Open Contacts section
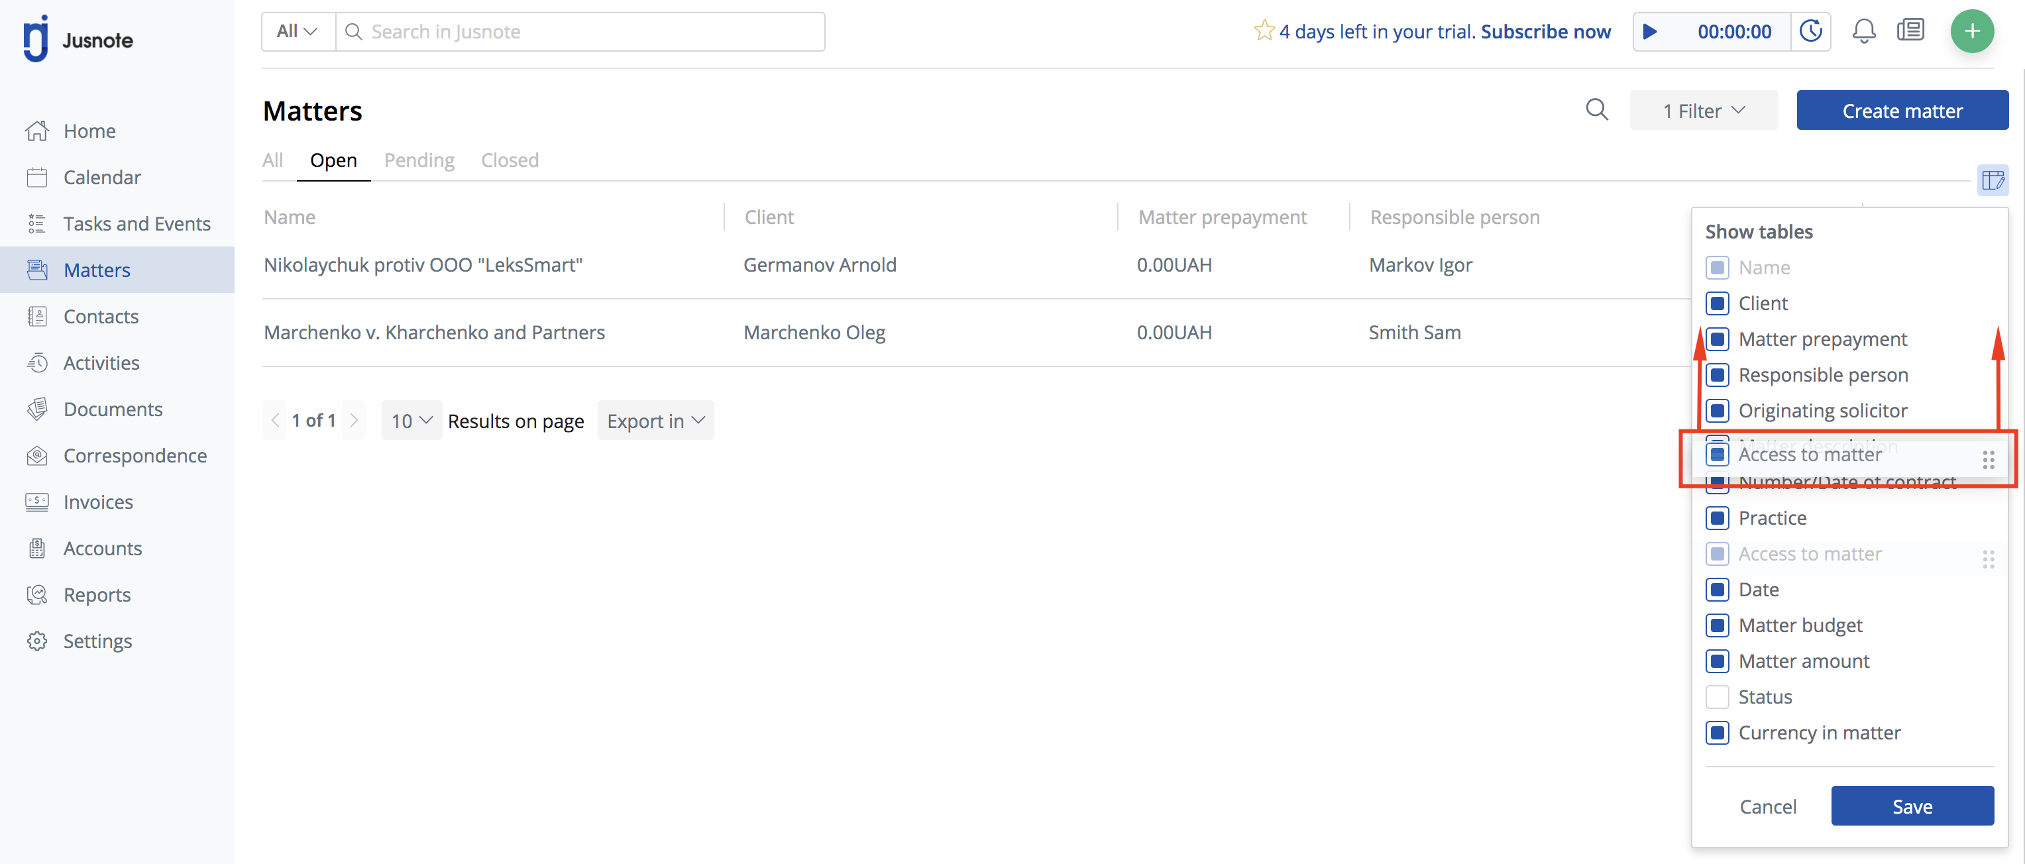The image size is (2025, 864). pyautogui.click(x=101, y=317)
